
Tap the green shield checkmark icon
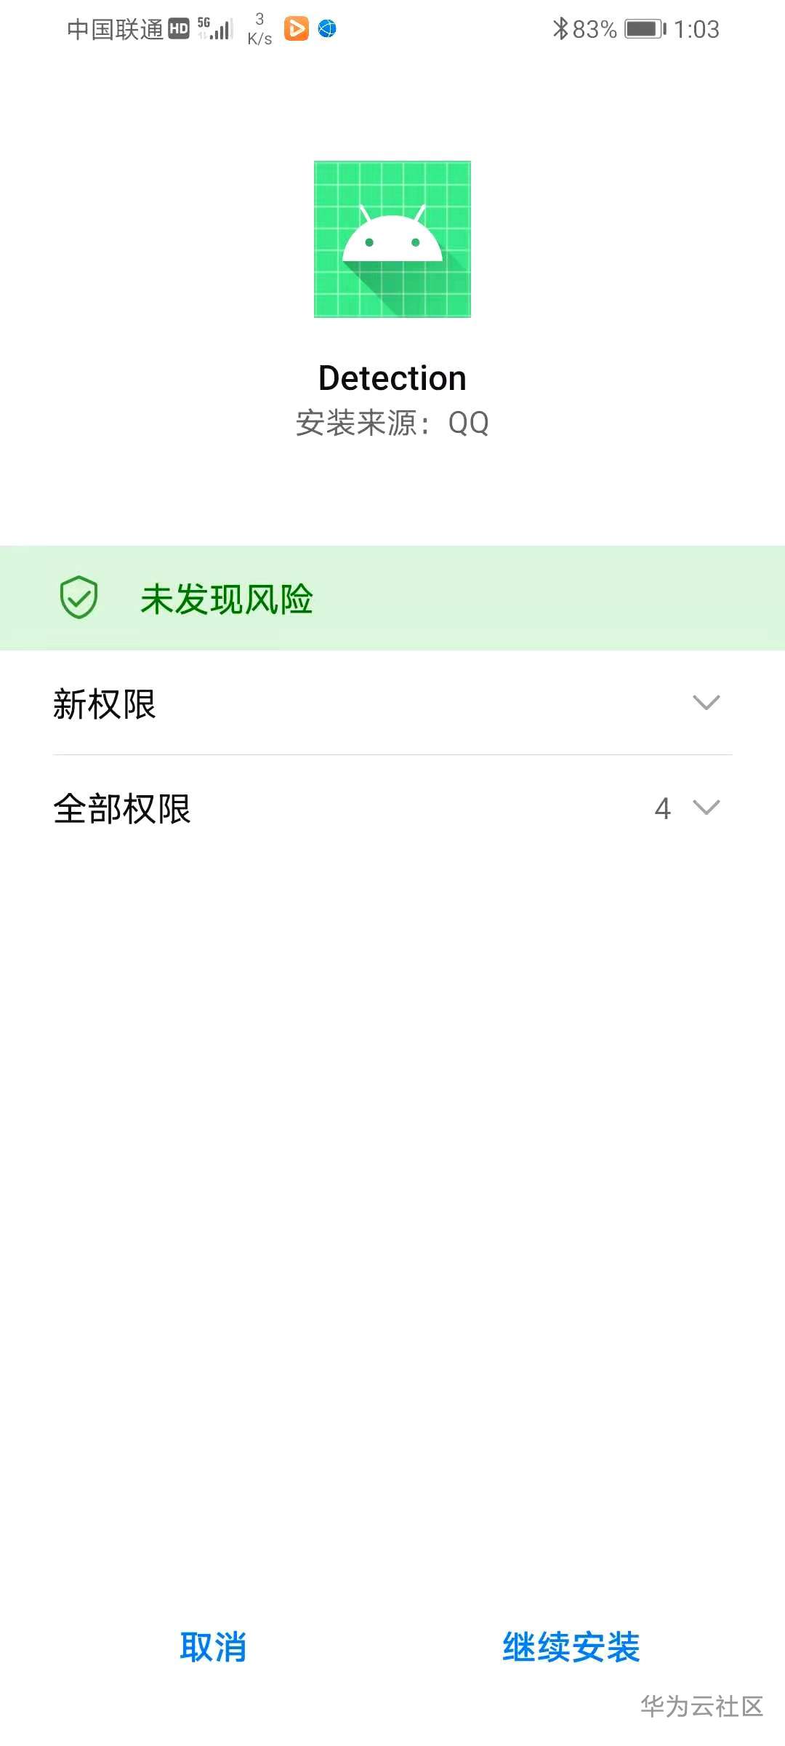[78, 598]
